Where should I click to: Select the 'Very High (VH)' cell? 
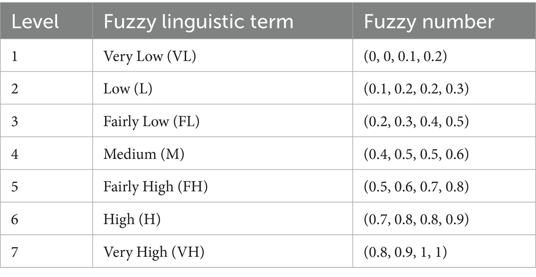(x=154, y=251)
